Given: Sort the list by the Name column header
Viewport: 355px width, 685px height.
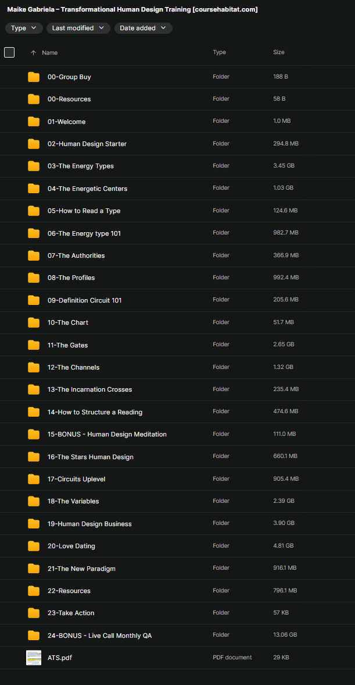Looking at the screenshot, I should (x=50, y=53).
